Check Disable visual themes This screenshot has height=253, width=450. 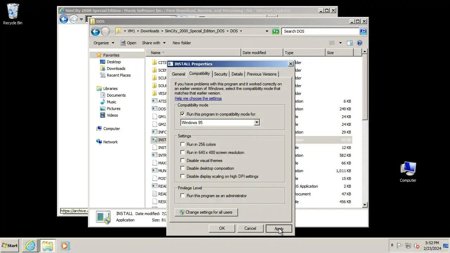182,161
